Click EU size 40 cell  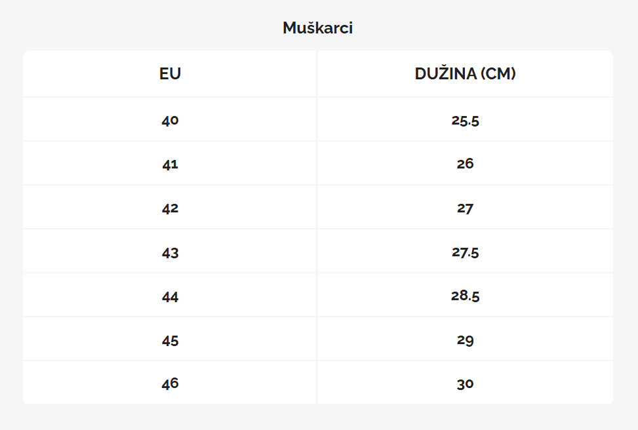click(170, 121)
